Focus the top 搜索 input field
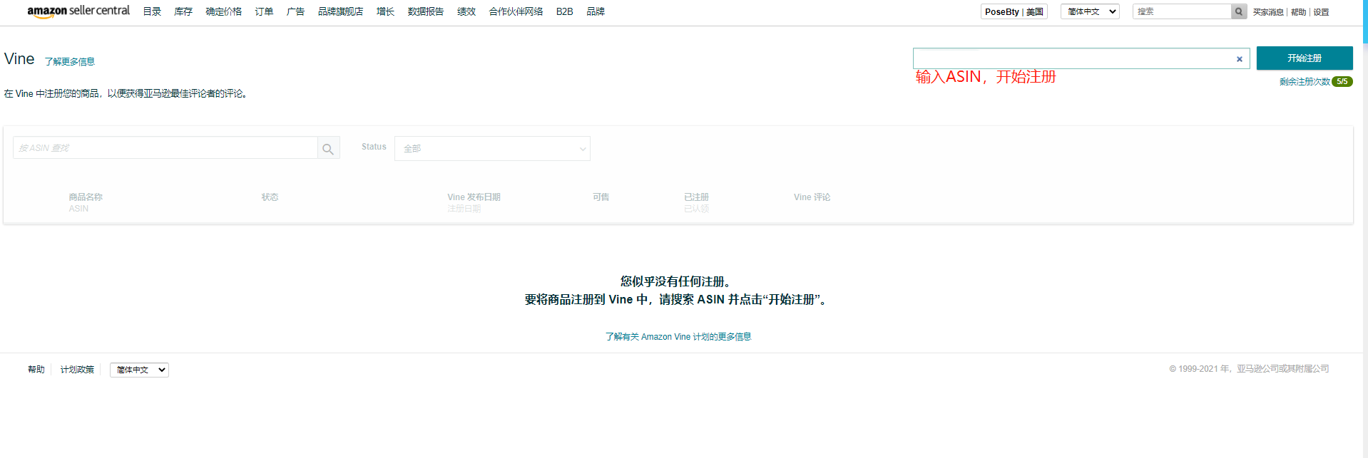 coord(1182,11)
